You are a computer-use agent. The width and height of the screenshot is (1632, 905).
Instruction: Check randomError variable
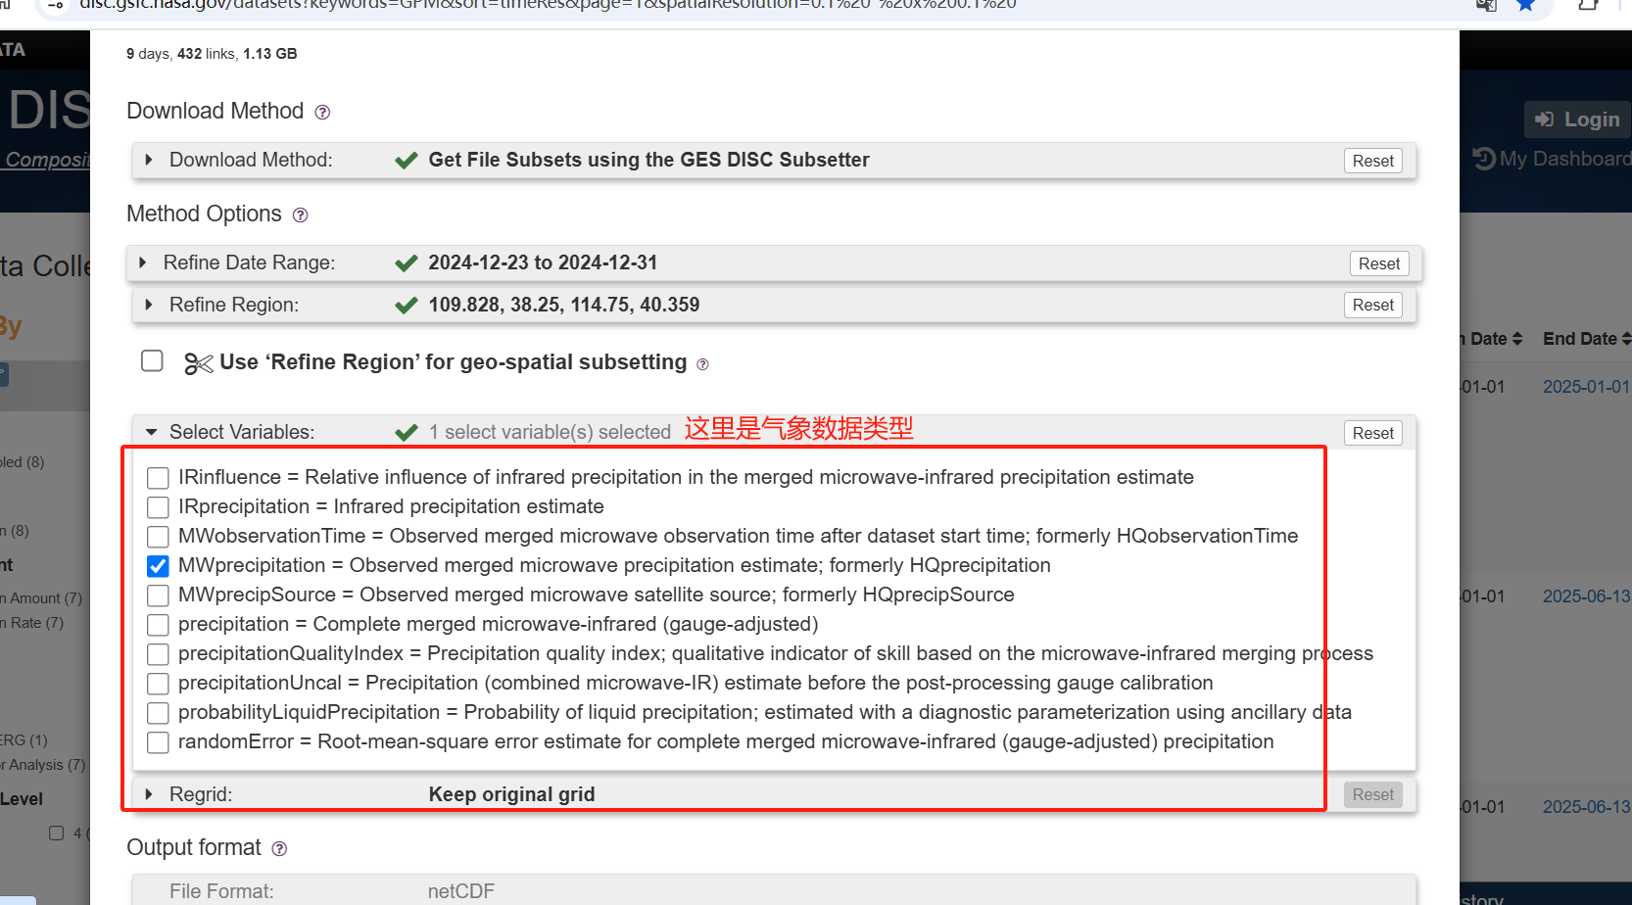(158, 742)
